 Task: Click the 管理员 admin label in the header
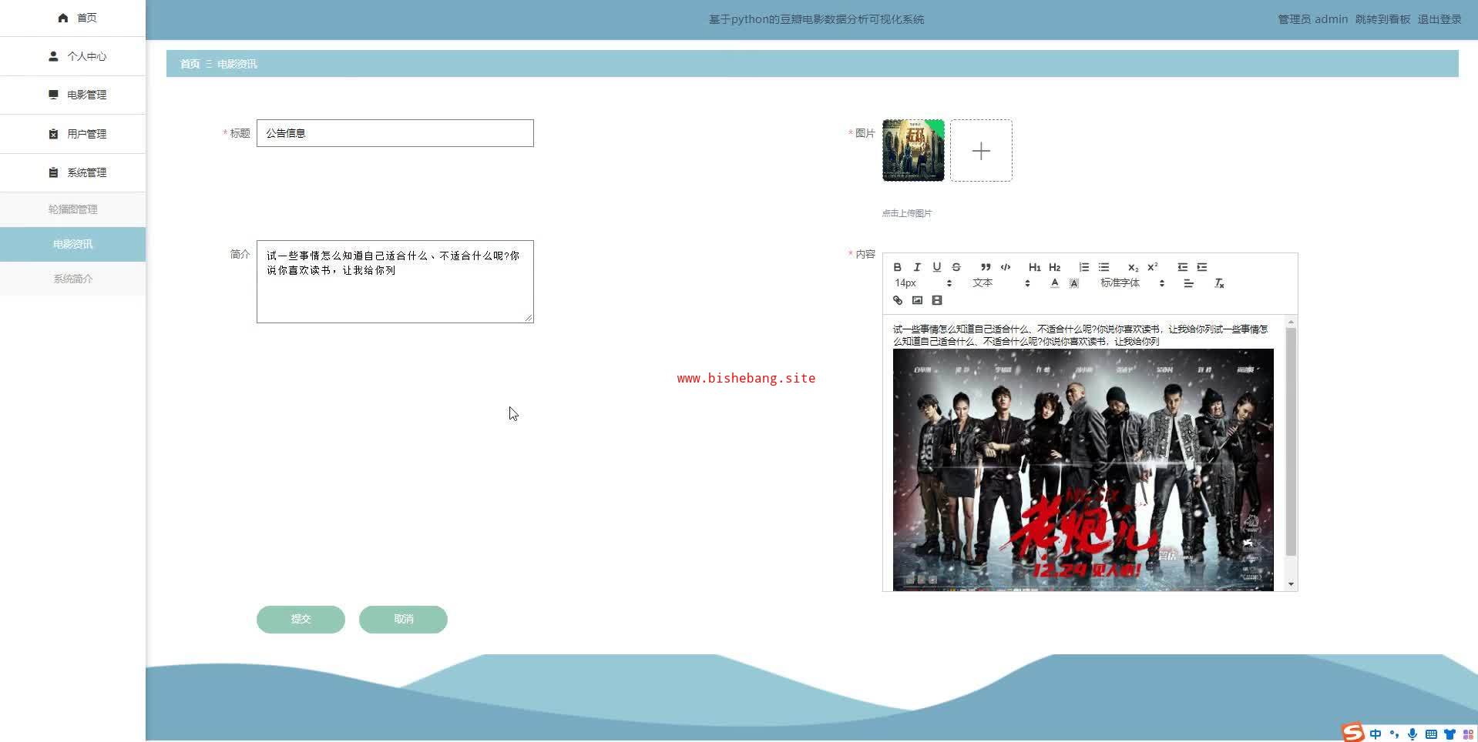tap(1312, 19)
